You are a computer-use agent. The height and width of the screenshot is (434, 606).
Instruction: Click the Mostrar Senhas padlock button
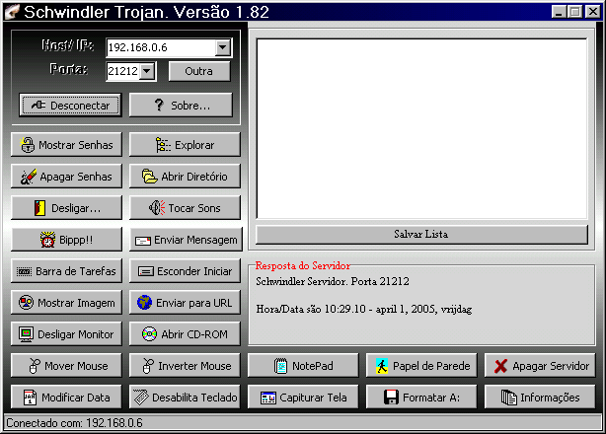[66, 145]
